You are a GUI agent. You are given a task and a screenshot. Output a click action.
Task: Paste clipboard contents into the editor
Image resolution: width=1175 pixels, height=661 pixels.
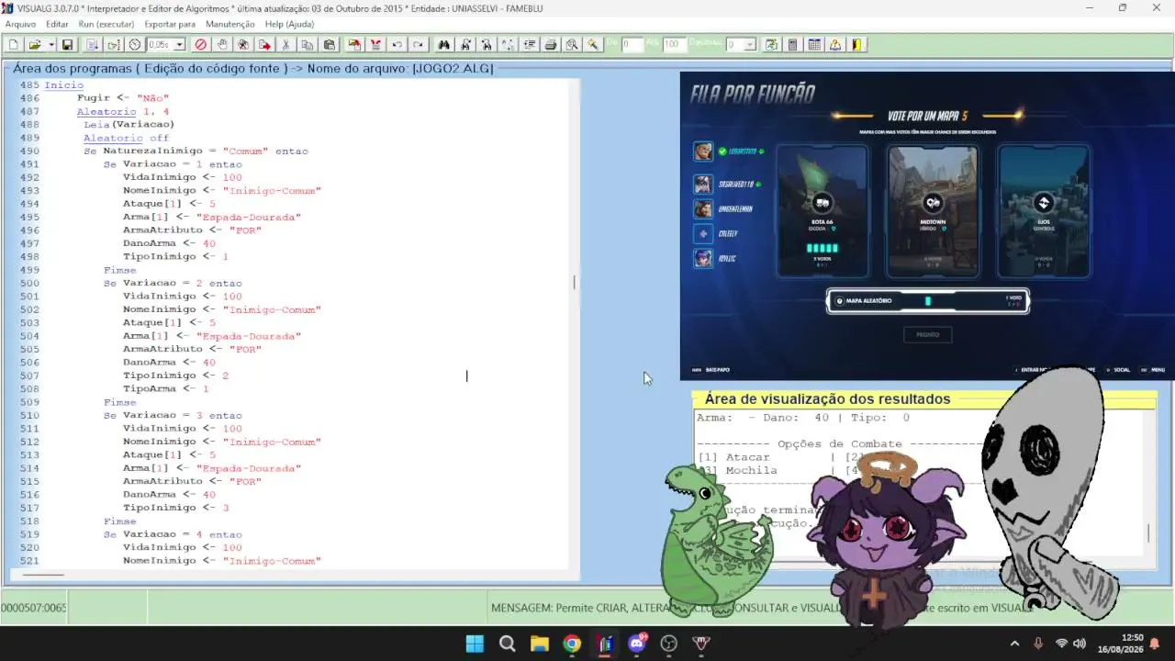tap(330, 44)
